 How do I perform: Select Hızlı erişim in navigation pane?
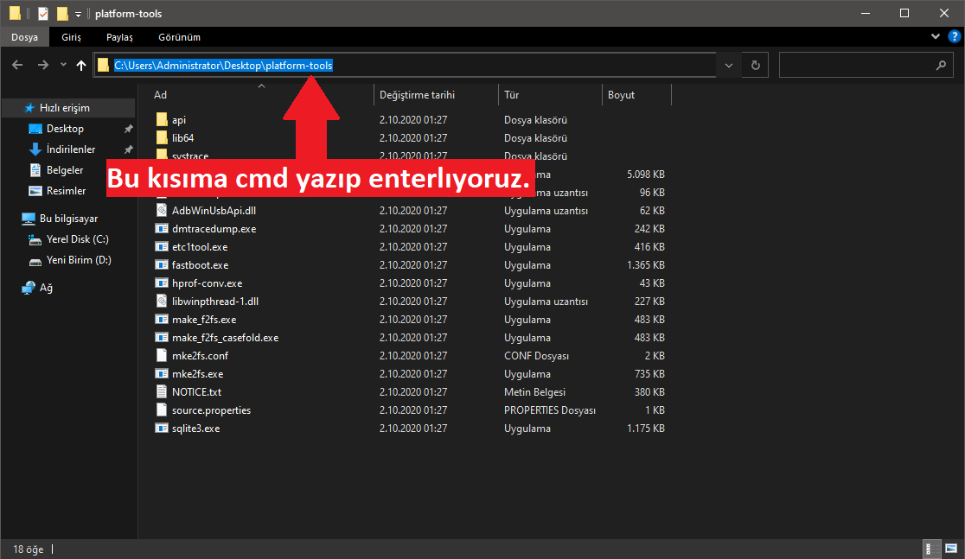[x=65, y=108]
